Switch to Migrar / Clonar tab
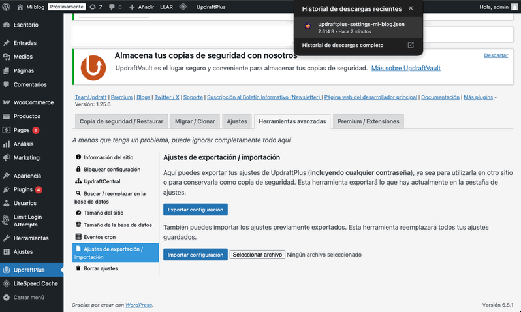 click(x=195, y=121)
